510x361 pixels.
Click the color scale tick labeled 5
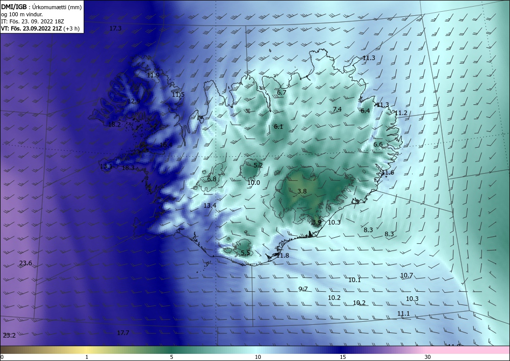(171, 357)
